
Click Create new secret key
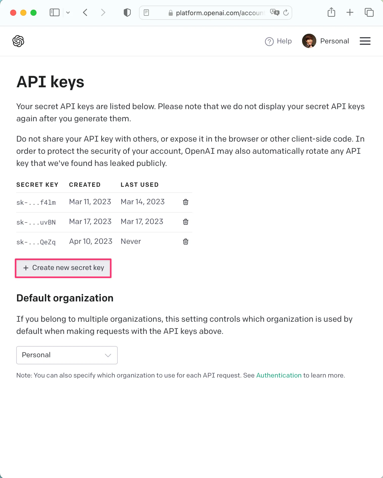[63, 268]
